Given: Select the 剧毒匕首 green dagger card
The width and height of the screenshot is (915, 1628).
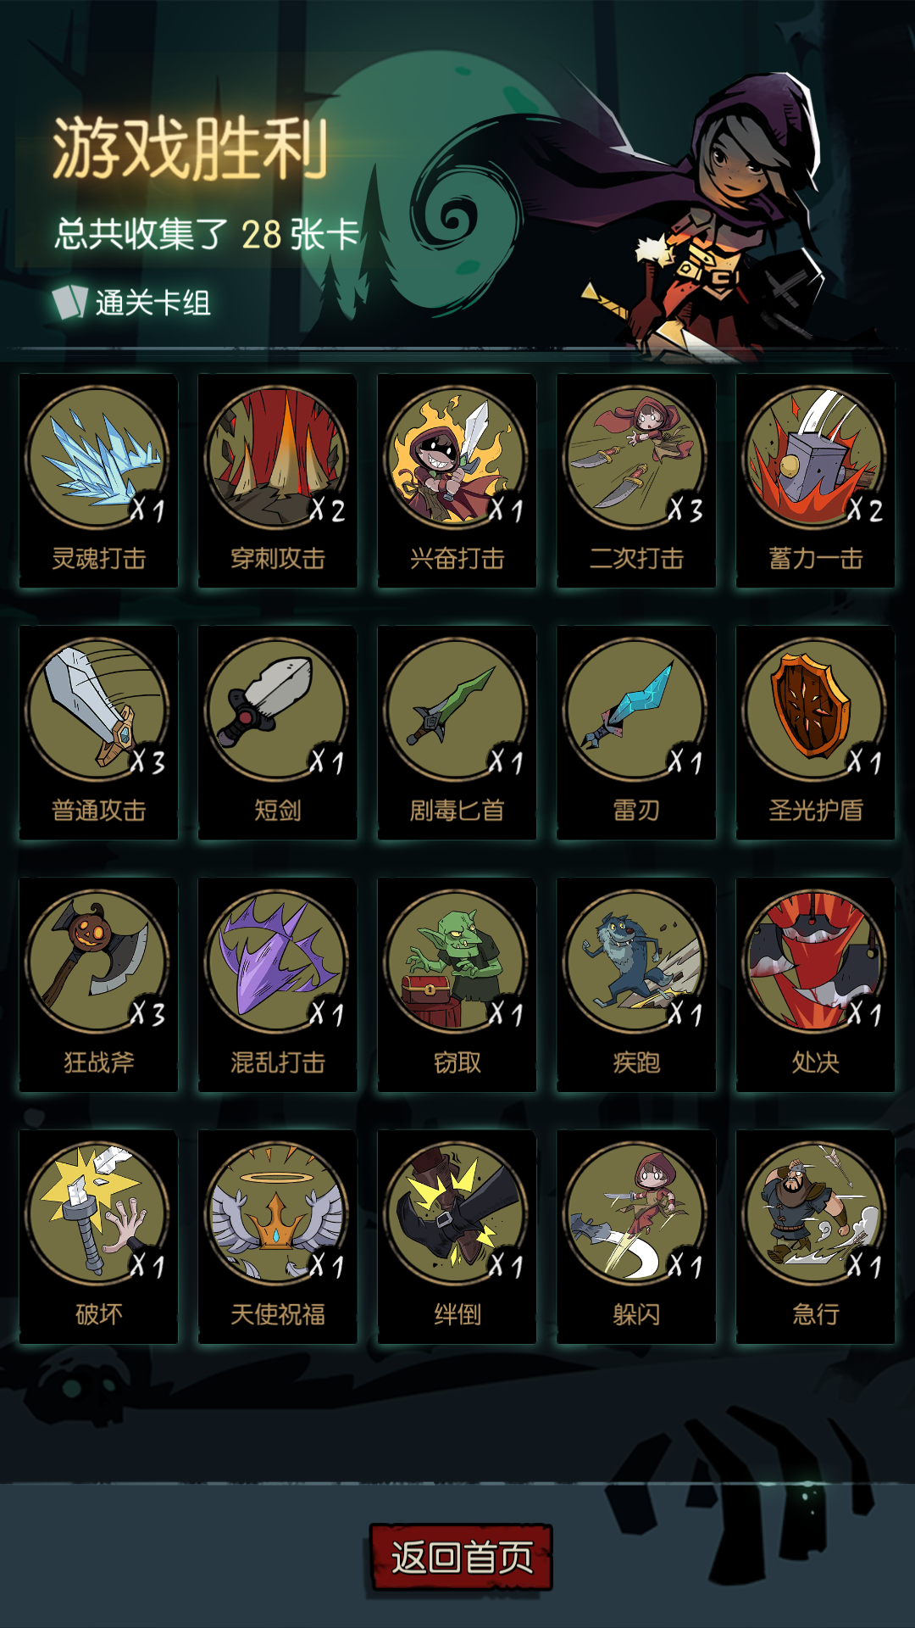Looking at the screenshot, I should [457, 733].
